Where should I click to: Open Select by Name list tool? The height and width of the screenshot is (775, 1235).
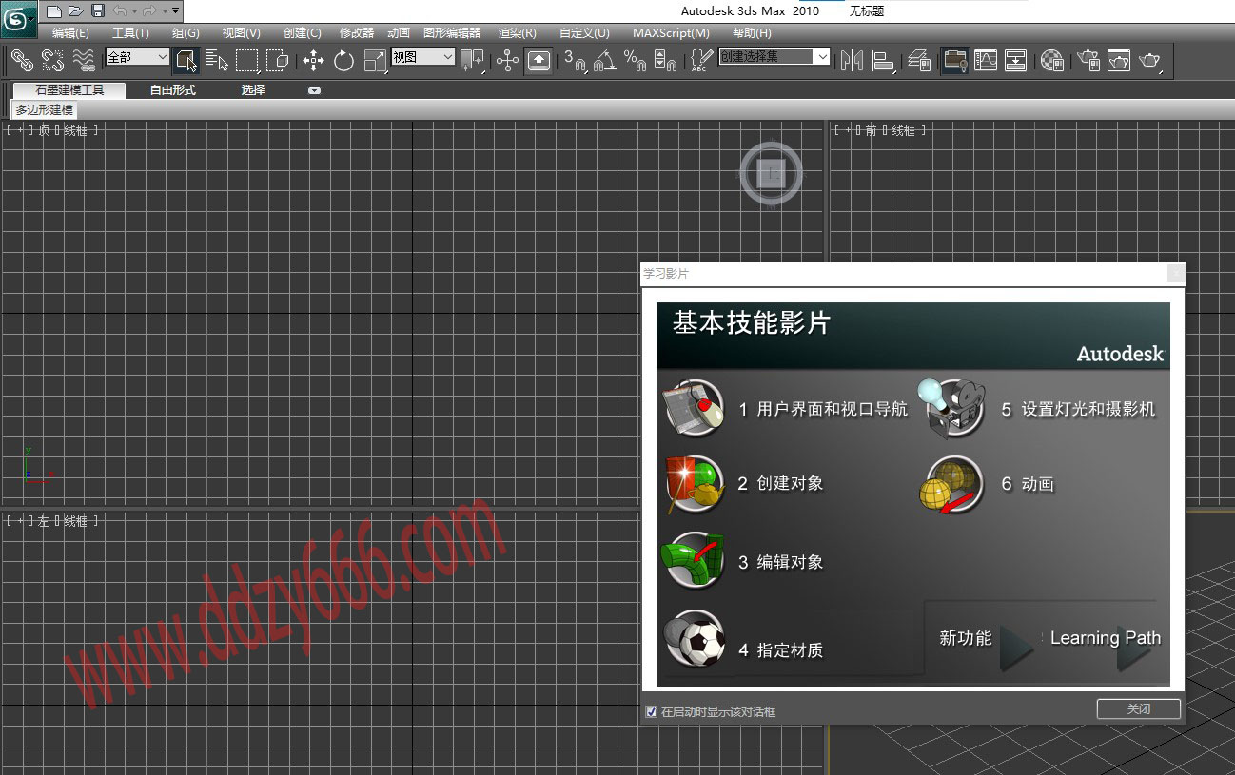click(217, 61)
